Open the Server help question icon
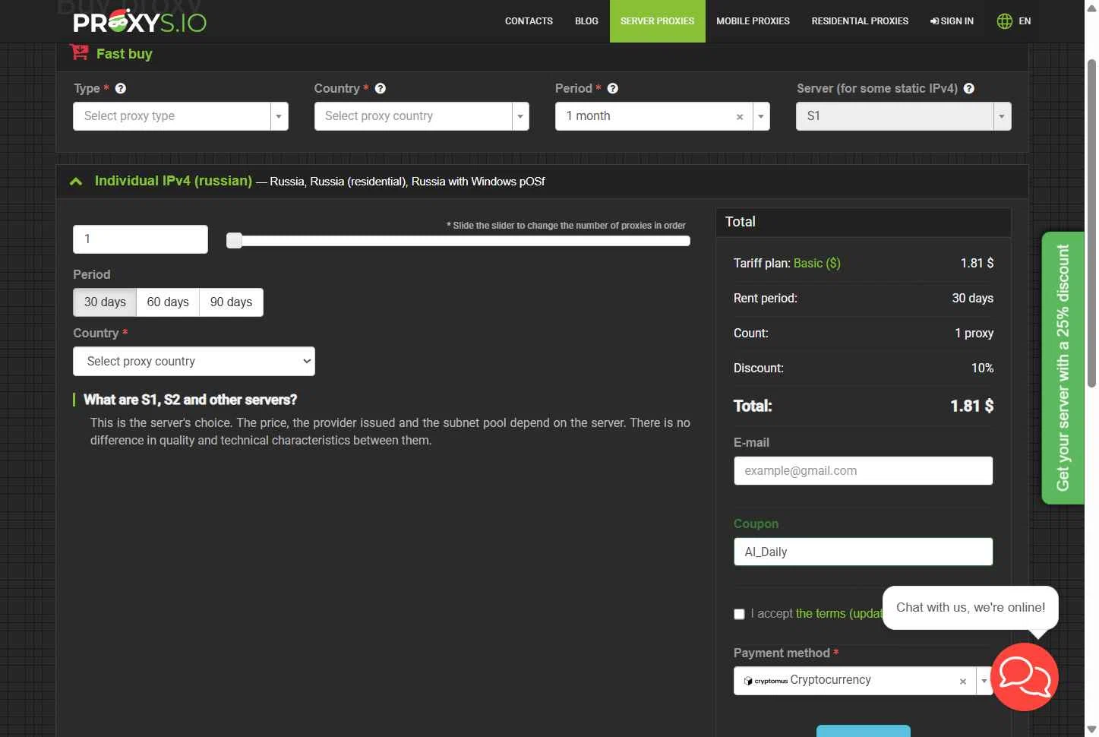The height and width of the screenshot is (737, 1099). tap(969, 88)
